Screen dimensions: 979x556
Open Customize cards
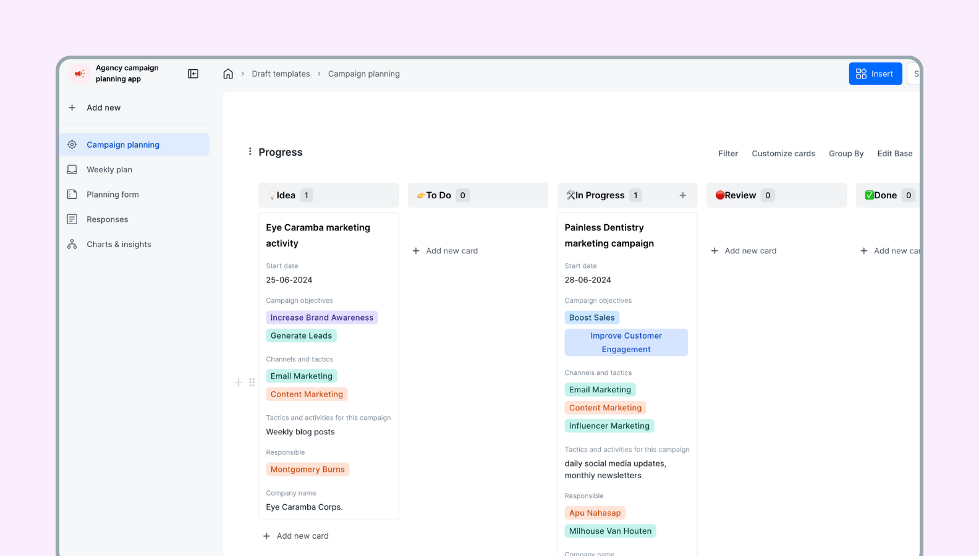pyautogui.click(x=783, y=153)
